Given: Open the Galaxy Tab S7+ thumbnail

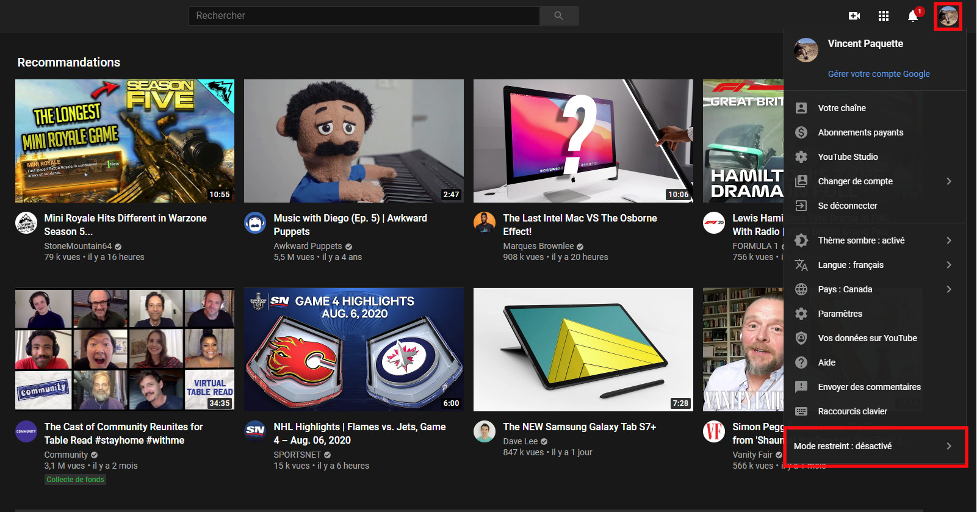Looking at the screenshot, I should (x=583, y=350).
